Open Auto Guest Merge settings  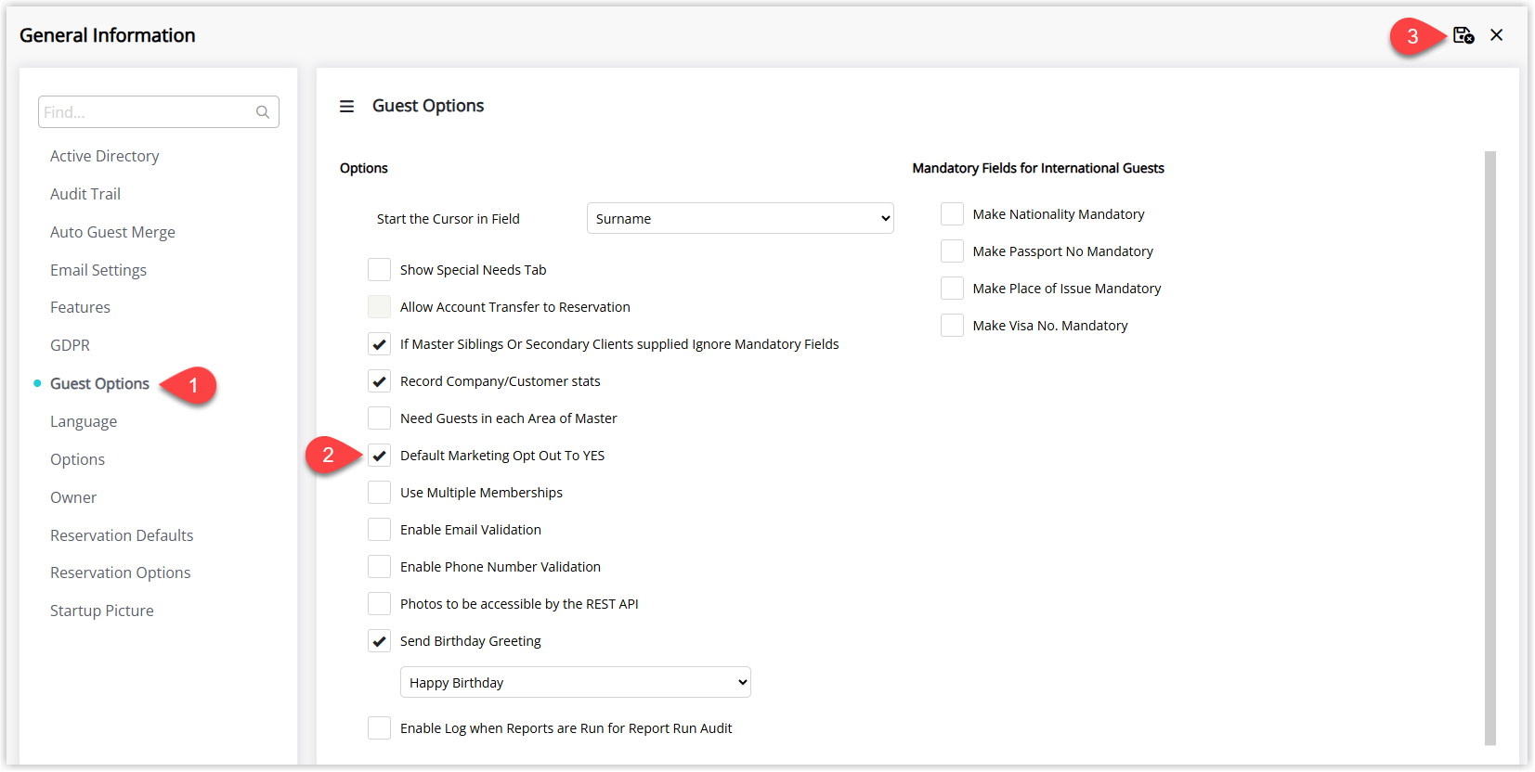point(112,232)
